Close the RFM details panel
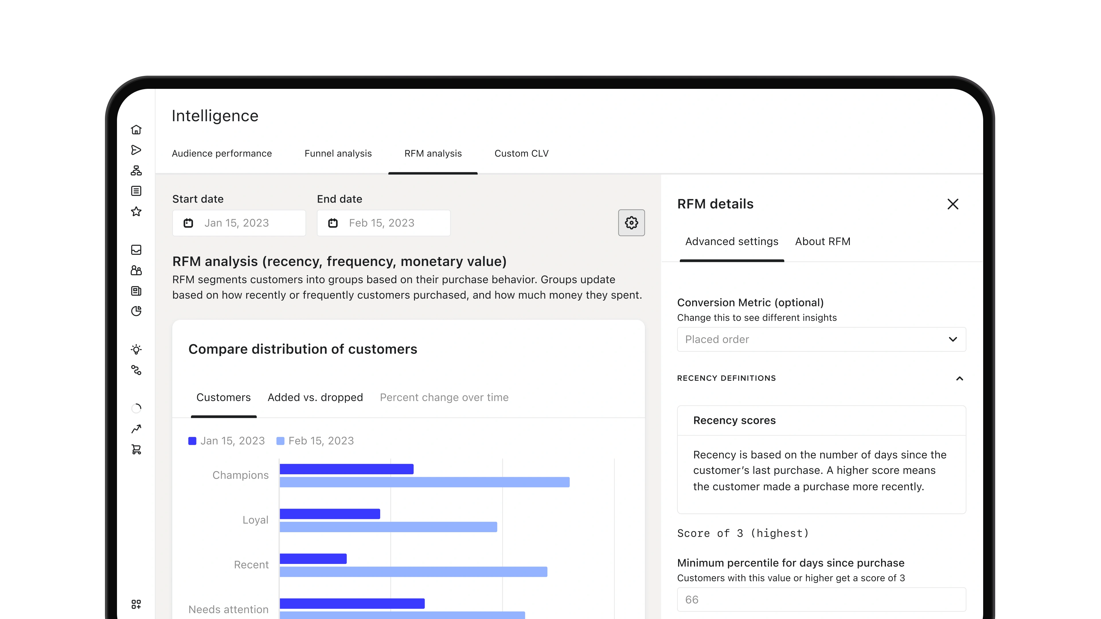The image size is (1101, 619). 953,204
